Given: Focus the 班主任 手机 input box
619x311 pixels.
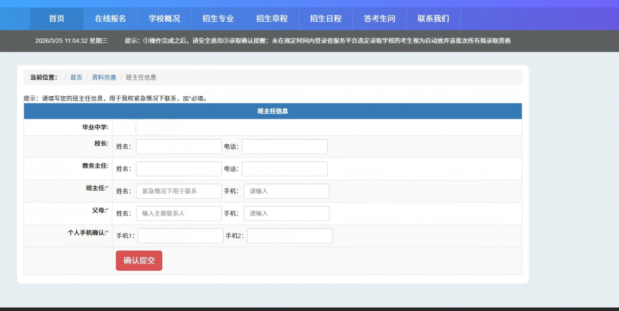Looking at the screenshot, I should coord(286,191).
